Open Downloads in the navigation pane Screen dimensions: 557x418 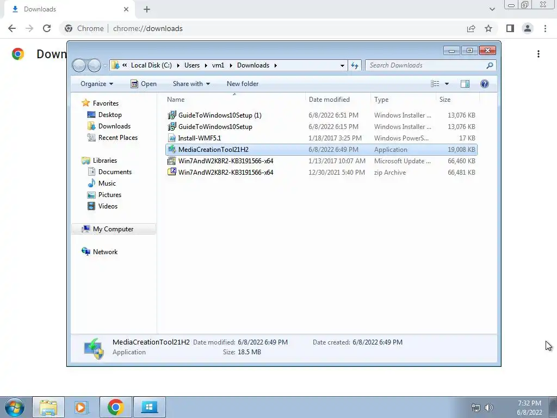(x=114, y=126)
